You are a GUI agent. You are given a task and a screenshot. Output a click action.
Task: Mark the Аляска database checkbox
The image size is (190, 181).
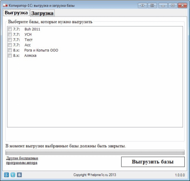point(10,55)
